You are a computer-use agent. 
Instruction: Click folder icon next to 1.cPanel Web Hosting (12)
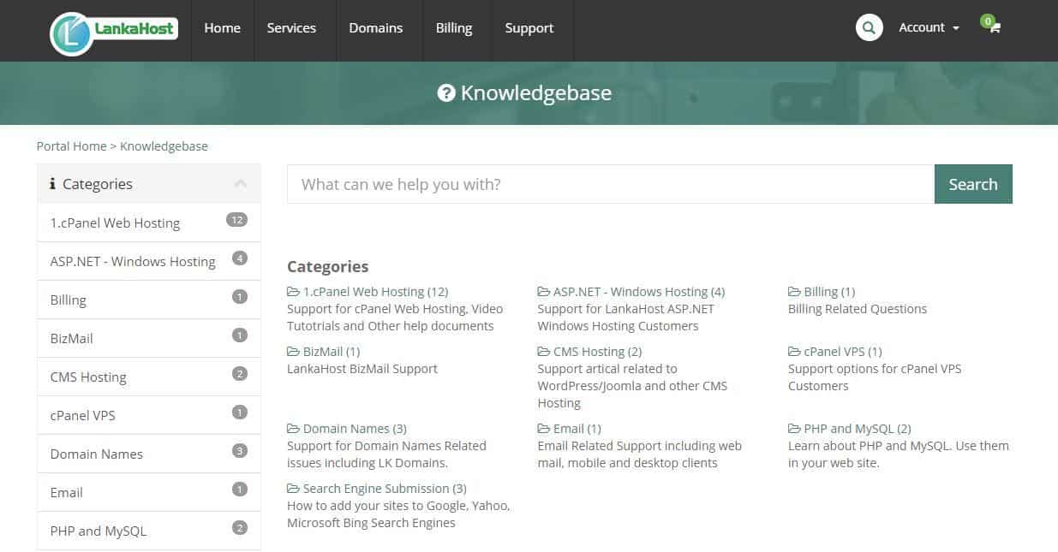(293, 292)
